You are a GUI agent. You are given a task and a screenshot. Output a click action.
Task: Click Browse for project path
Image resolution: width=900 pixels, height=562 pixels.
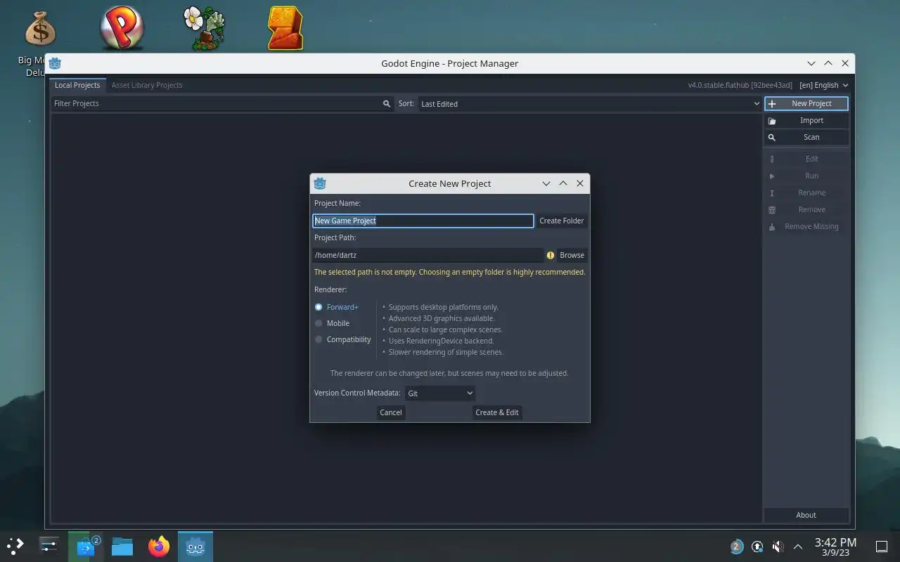click(x=572, y=255)
